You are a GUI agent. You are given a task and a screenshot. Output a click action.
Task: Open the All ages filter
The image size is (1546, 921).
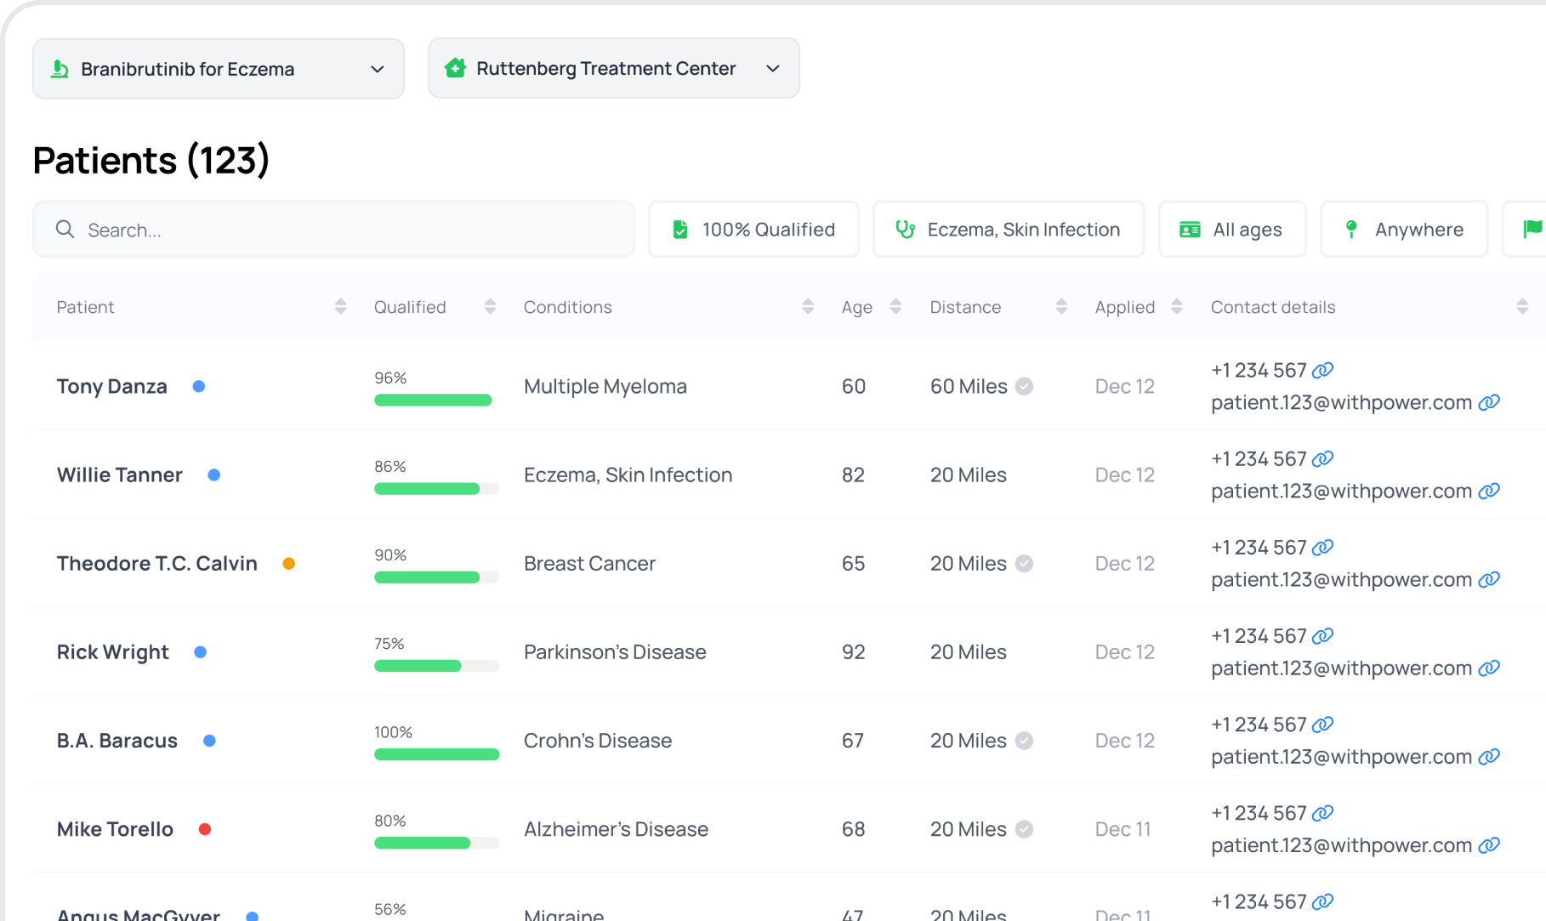point(1231,229)
